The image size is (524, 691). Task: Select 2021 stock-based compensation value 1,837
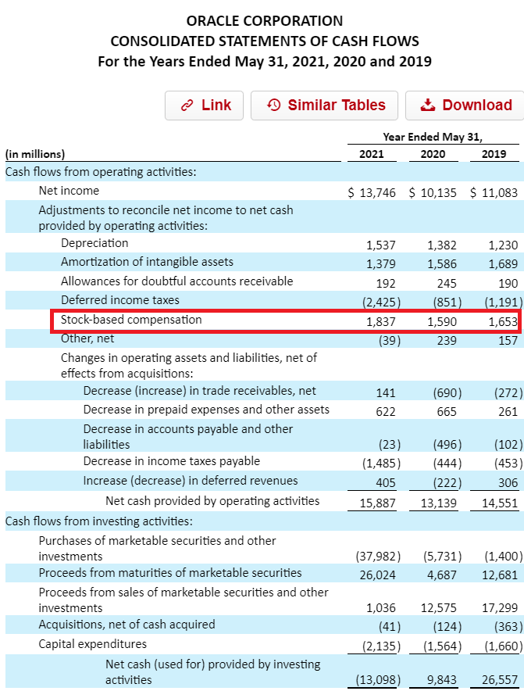(x=380, y=320)
